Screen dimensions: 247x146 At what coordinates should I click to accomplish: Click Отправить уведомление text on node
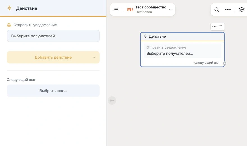[166, 47]
